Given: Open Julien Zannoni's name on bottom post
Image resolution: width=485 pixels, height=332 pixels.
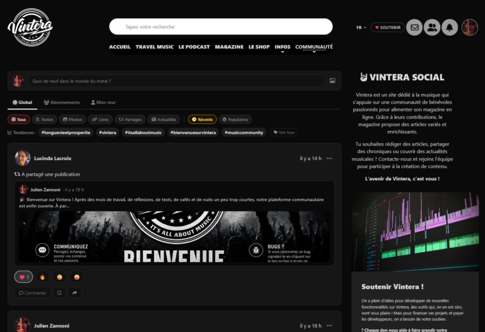Looking at the screenshot, I should pyautogui.click(x=52, y=326).
